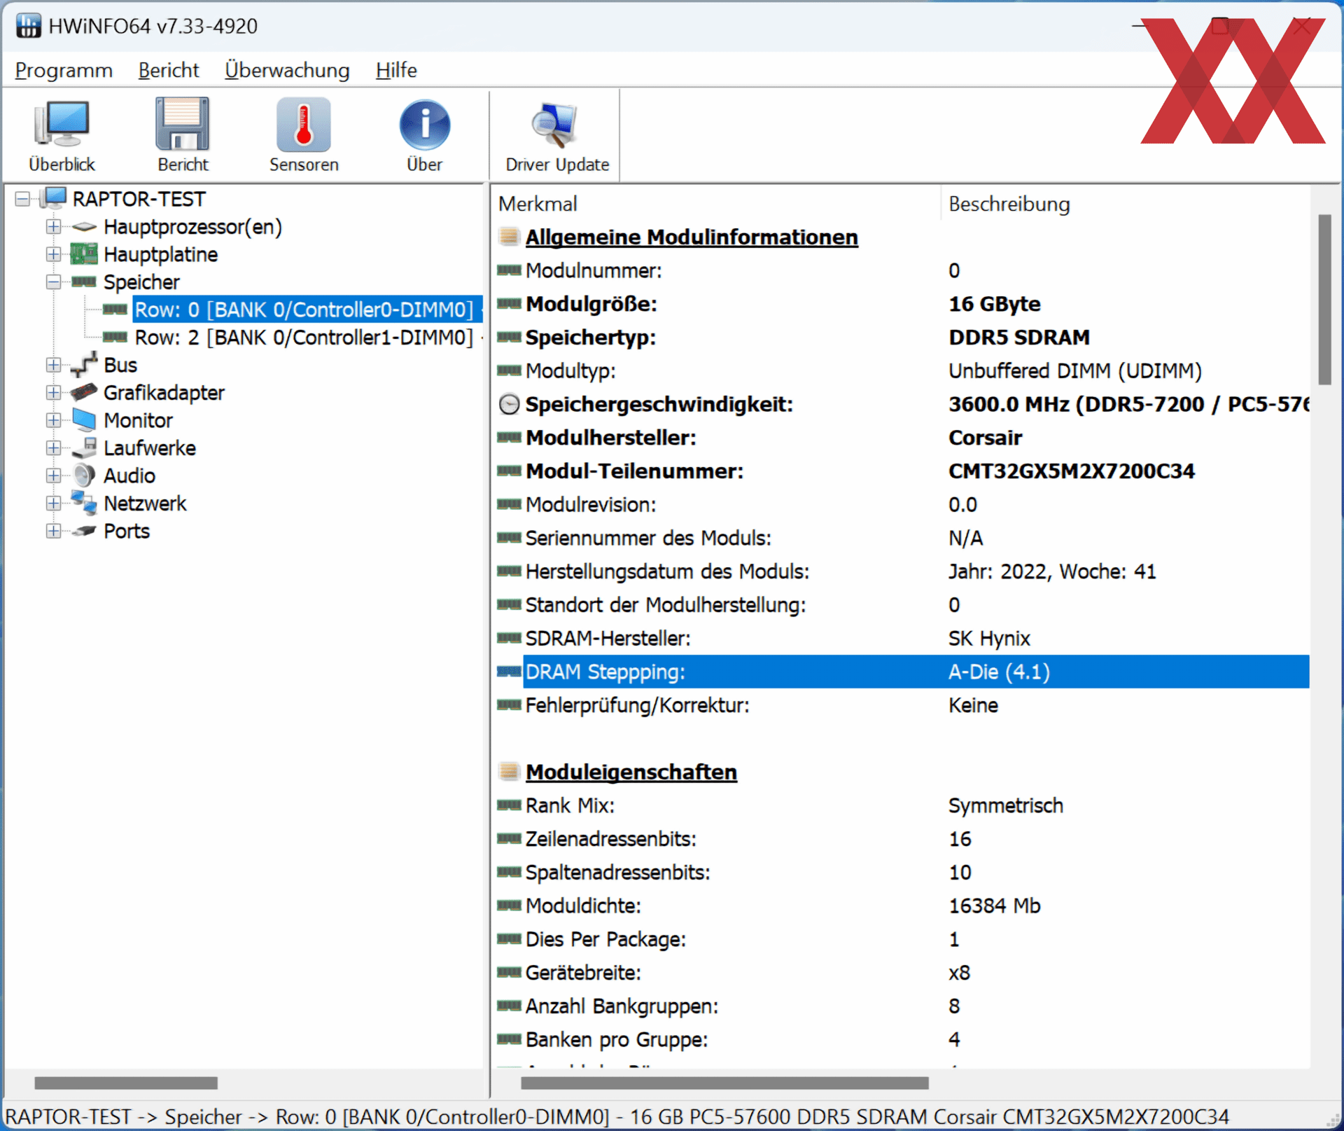Select the Laufwerke tree label
Image resolution: width=1344 pixels, height=1131 pixels.
pos(150,448)
